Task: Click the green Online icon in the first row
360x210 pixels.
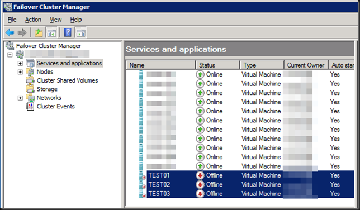Action: 200,74
